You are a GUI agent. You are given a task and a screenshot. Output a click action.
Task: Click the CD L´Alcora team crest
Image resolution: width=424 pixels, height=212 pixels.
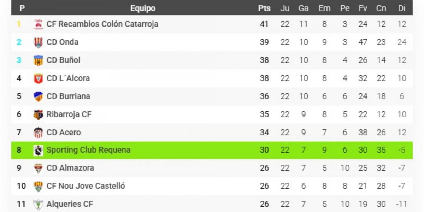(x=38, y=78)
